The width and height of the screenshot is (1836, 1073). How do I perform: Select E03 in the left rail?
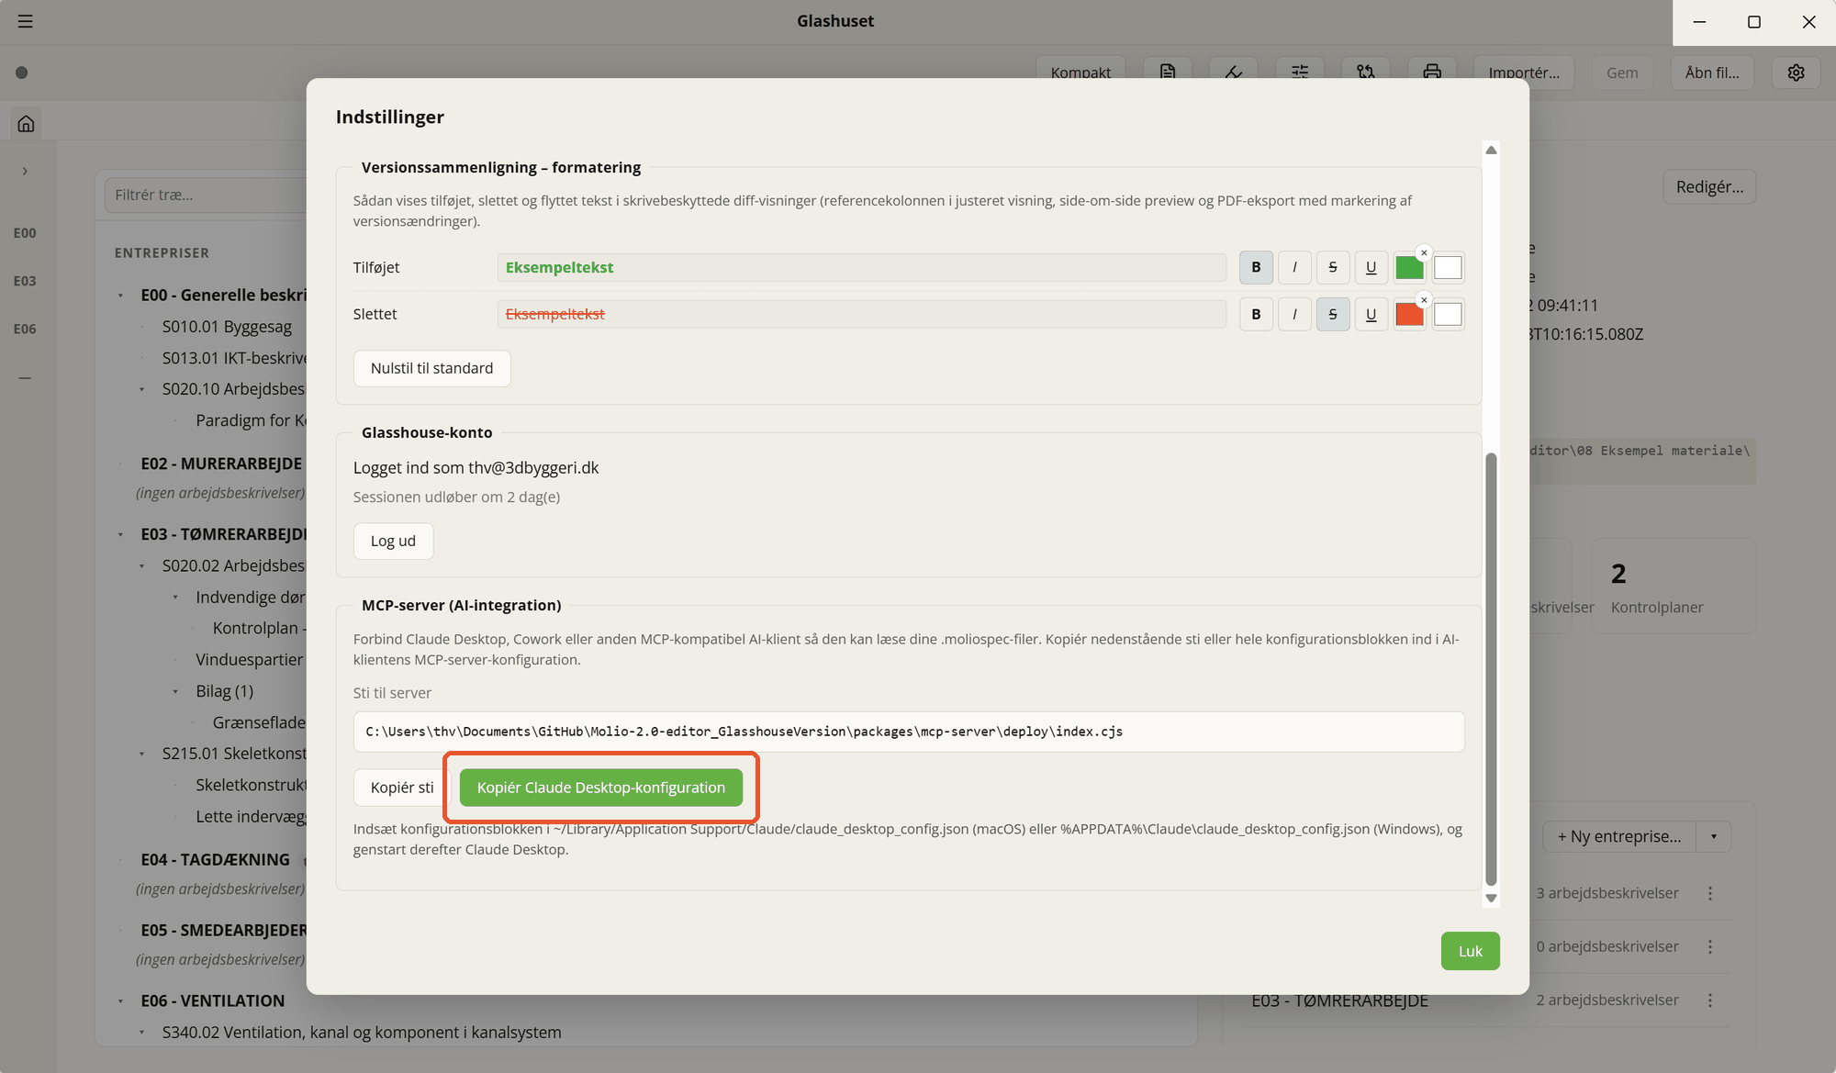25,281
